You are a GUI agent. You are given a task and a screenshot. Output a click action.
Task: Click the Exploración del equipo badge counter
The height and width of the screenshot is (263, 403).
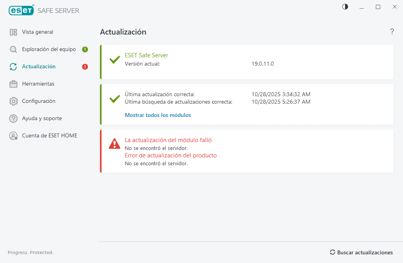tap(84, 49)
